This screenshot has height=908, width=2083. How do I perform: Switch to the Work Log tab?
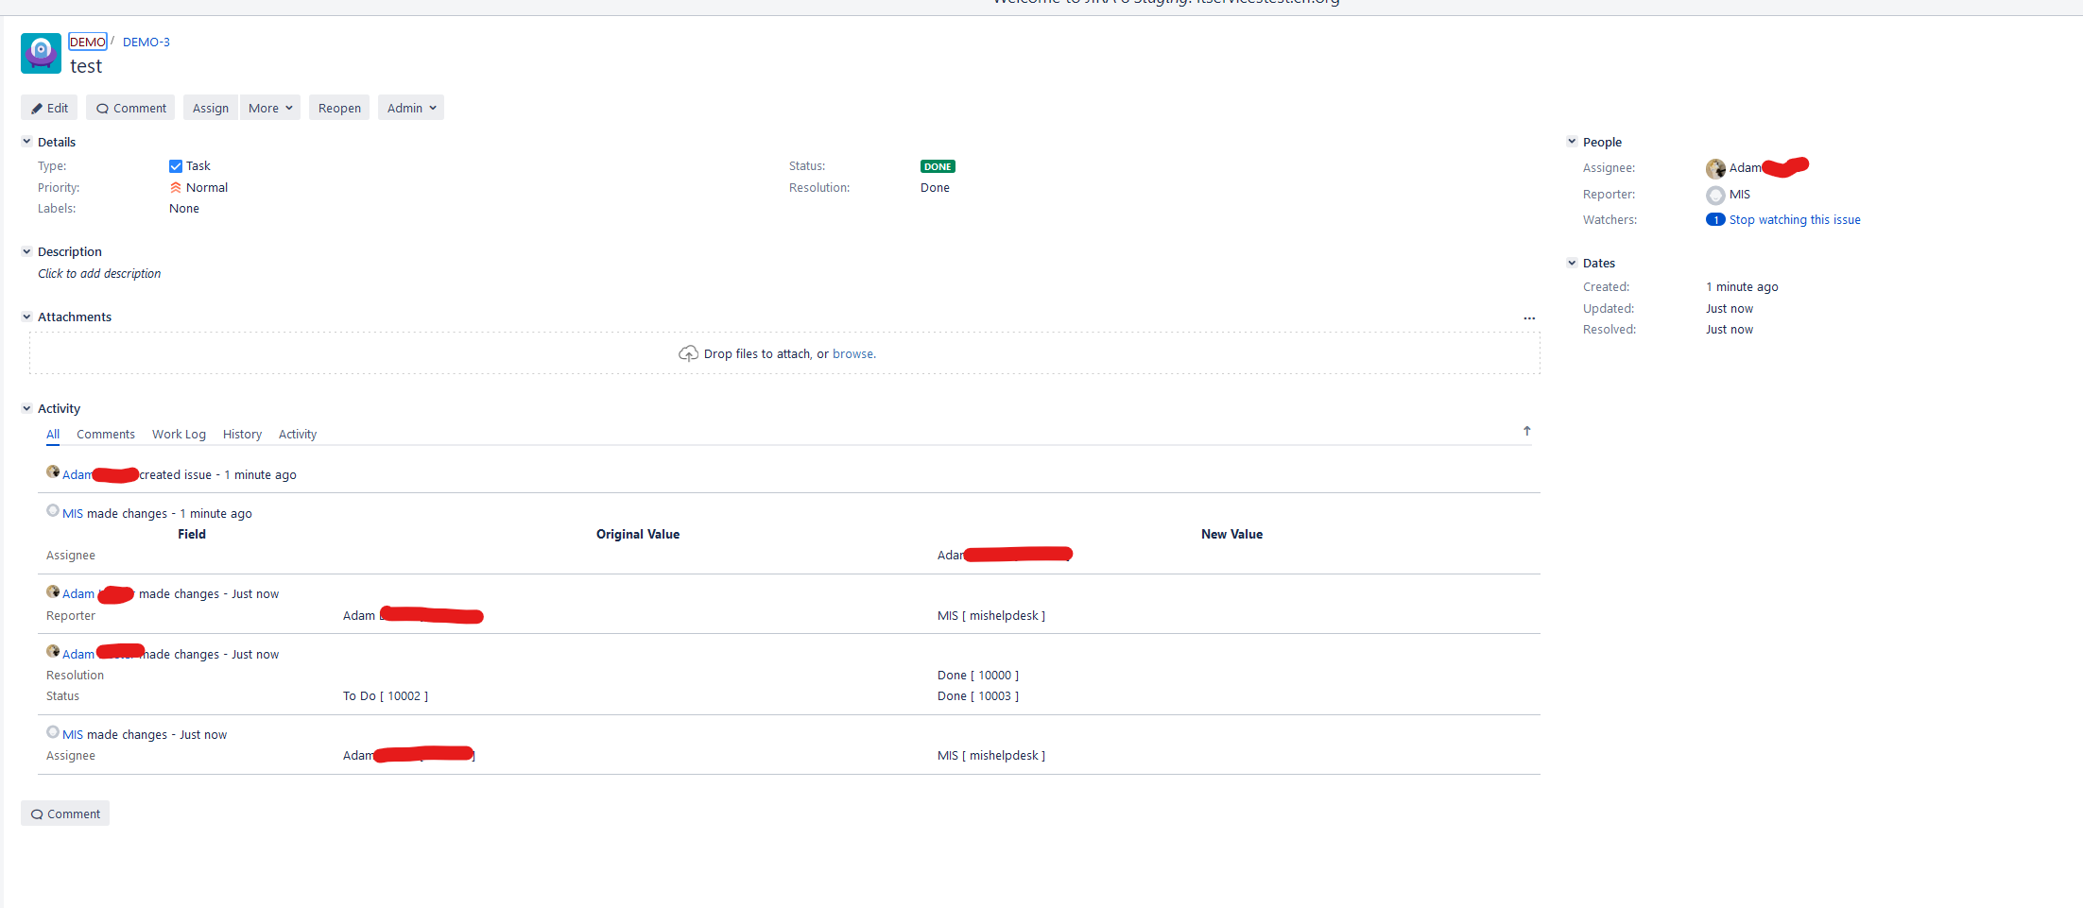(x=179, y=435)
